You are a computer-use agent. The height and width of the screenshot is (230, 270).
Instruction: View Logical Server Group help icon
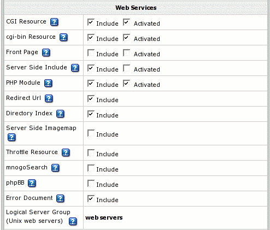tap(73, 221)
